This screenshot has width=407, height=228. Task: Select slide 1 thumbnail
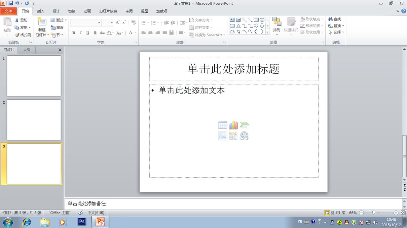(34, 76)
